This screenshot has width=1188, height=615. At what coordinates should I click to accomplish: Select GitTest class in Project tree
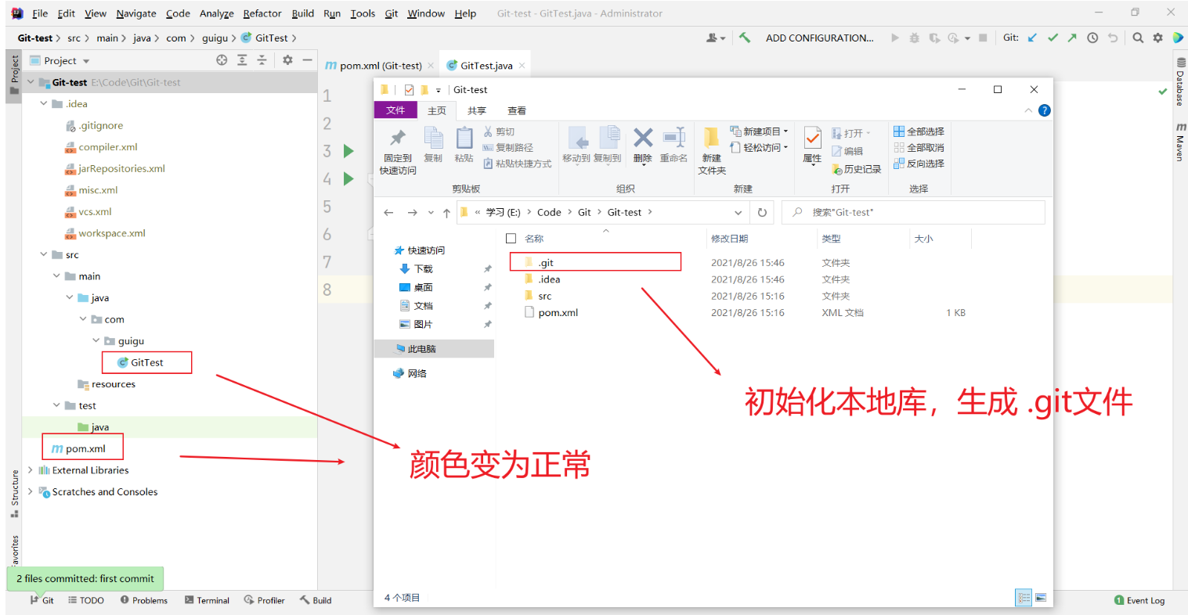click(146, 363)
